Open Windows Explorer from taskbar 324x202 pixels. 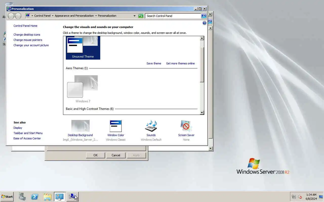[x=47, y=196]
